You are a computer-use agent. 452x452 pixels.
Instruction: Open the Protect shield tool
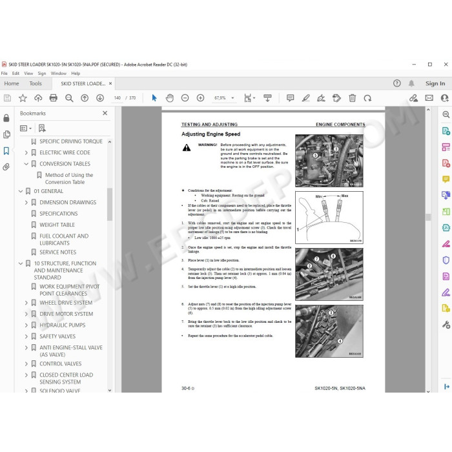446,260
